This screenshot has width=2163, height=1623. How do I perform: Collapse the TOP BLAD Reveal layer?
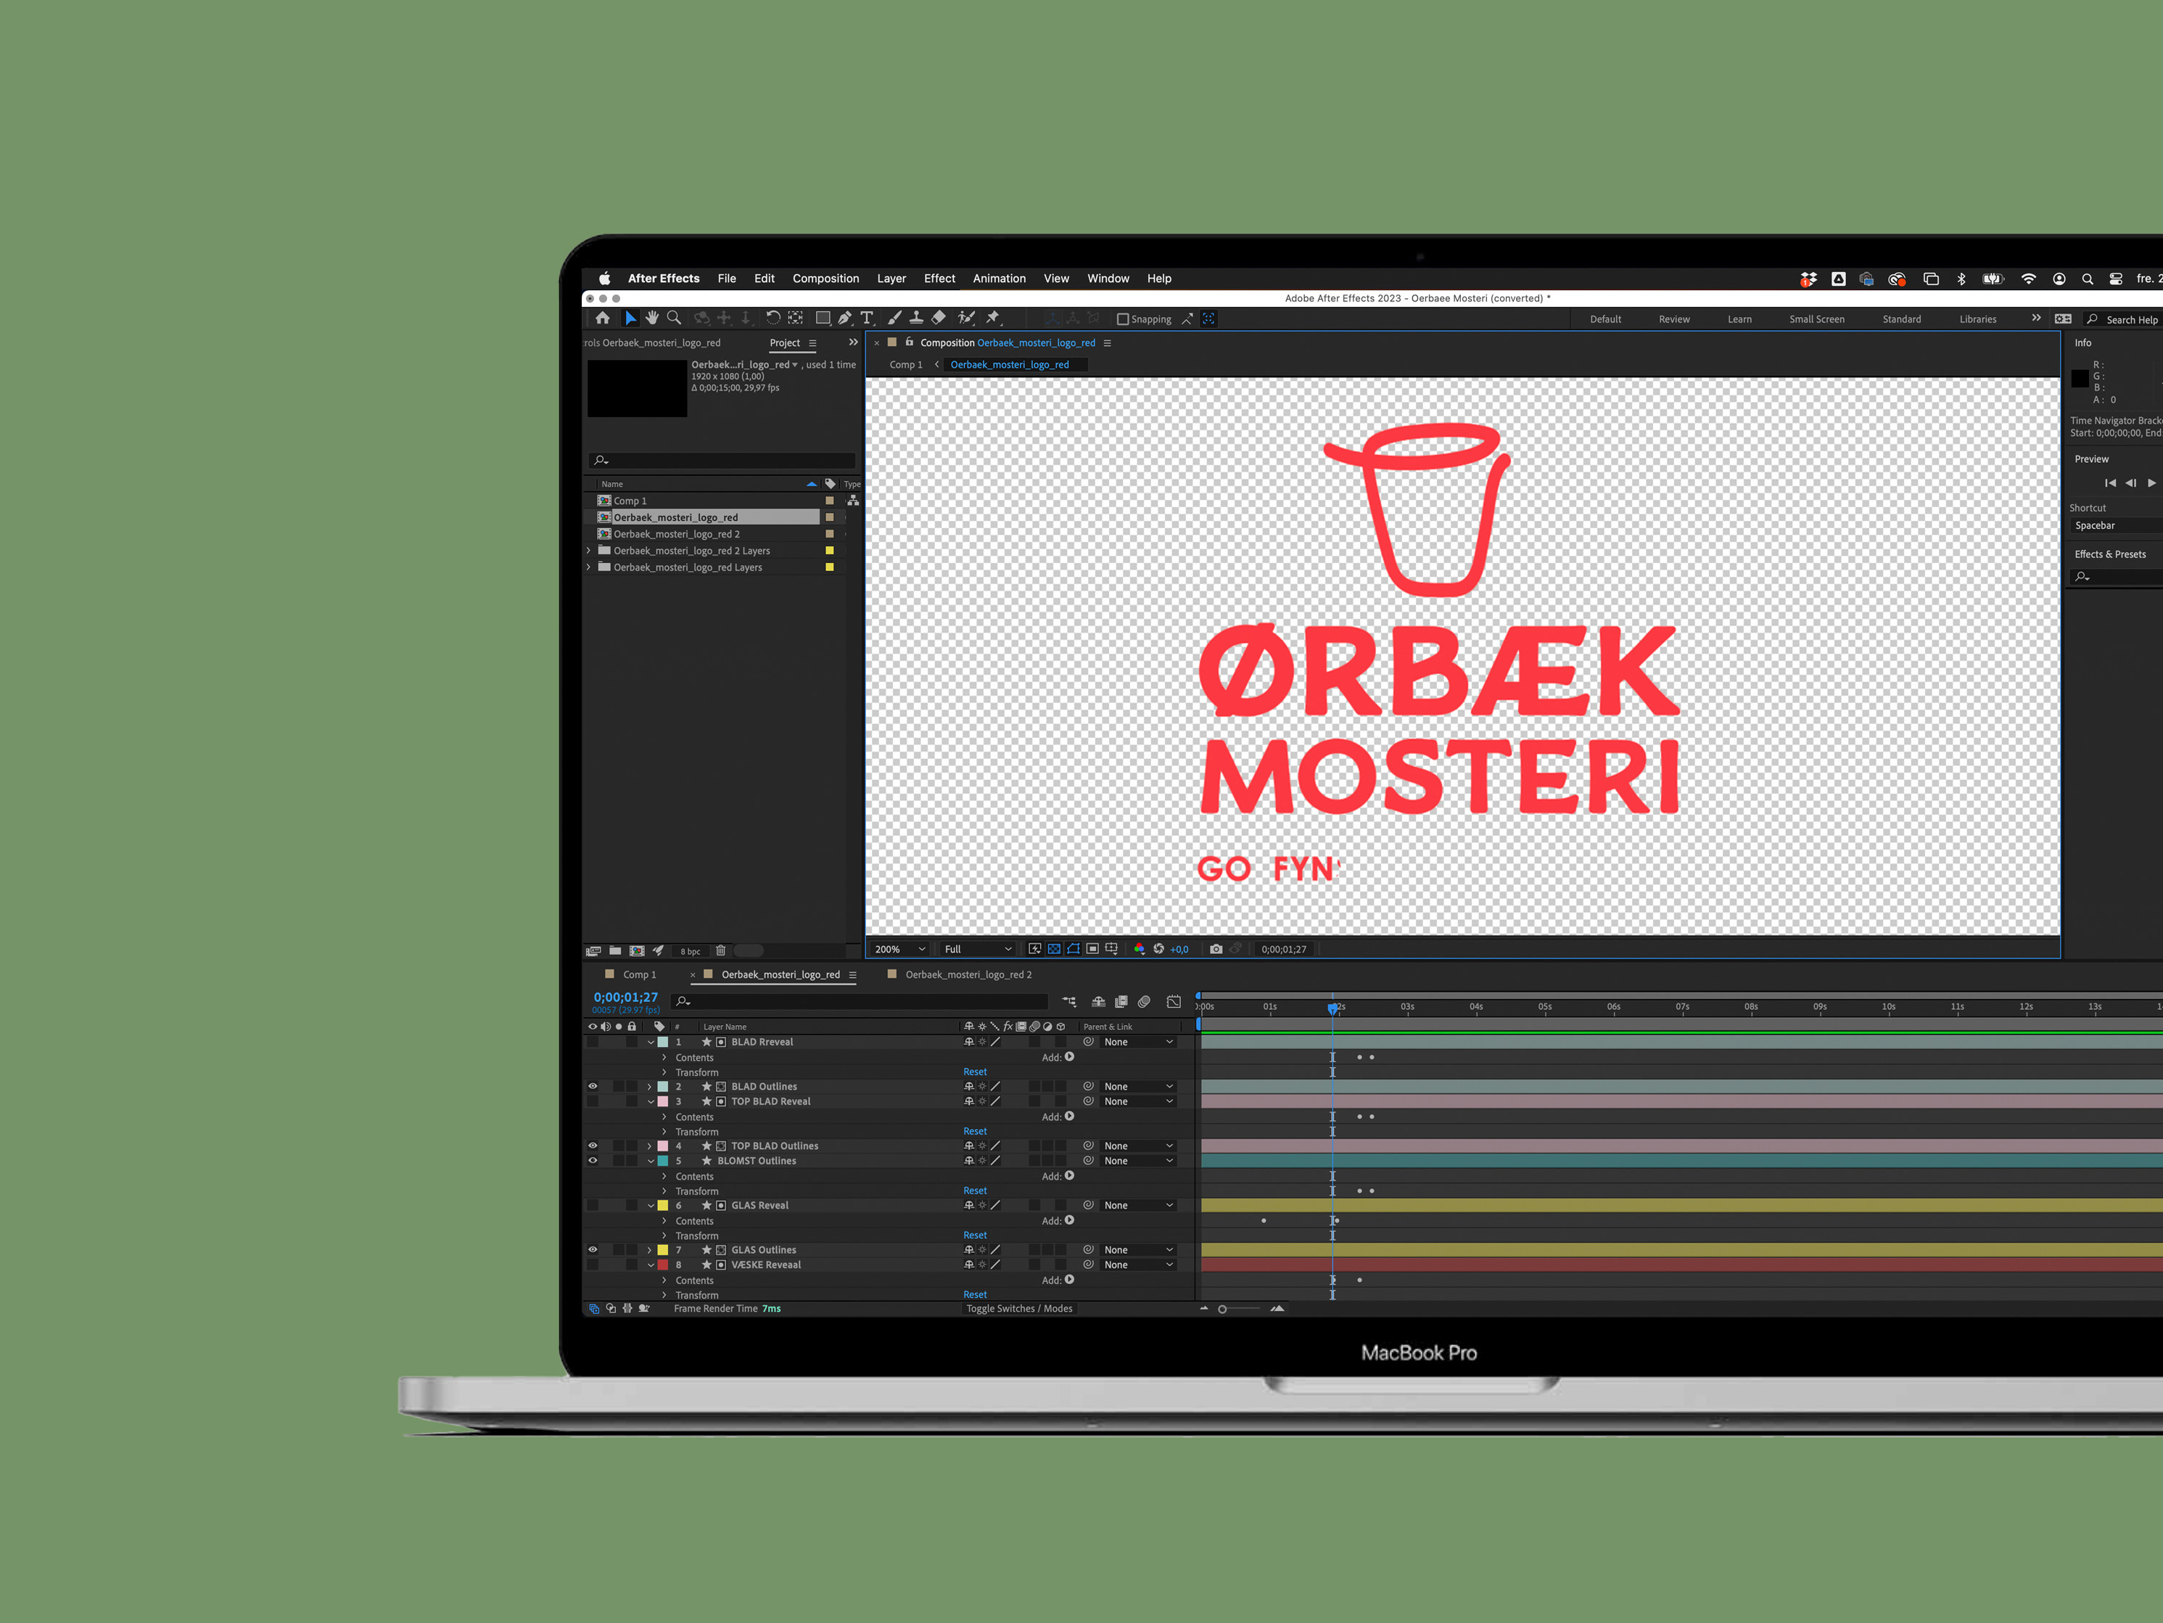tap(650, 1101)
